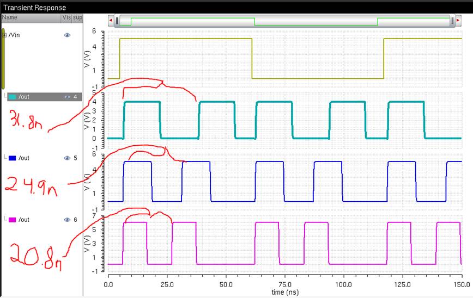Click the 125.0 tick on time axis
The height and width of the screenshot is (298, 473).
click(402, 284)
